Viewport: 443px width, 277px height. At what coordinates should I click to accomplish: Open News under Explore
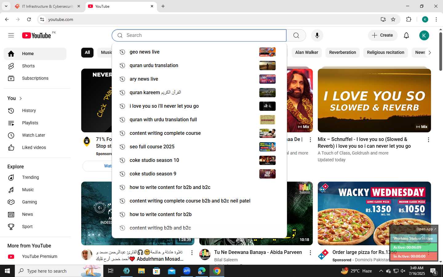[35, 214]
